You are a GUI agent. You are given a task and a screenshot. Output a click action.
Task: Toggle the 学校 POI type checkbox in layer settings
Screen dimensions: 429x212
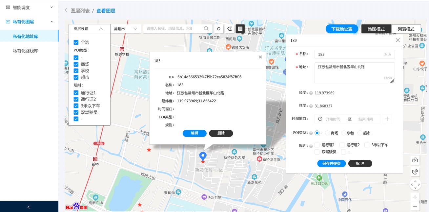(x=76, y=71)
